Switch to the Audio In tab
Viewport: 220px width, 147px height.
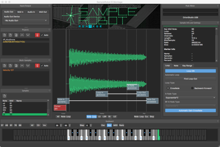(x=31, y=12)
